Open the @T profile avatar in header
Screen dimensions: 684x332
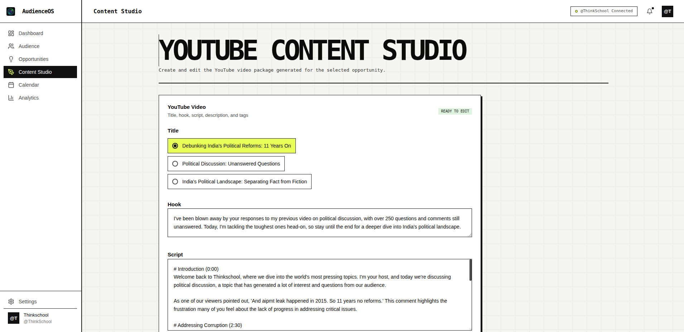click(668, 11)
